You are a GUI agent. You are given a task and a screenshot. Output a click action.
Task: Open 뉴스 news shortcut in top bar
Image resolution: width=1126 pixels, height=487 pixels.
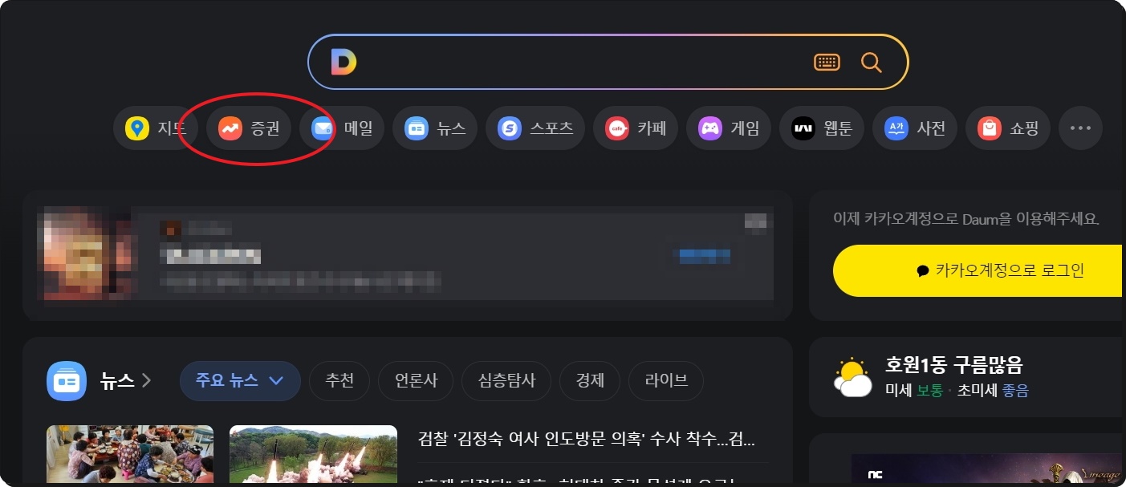click(435, 128)
